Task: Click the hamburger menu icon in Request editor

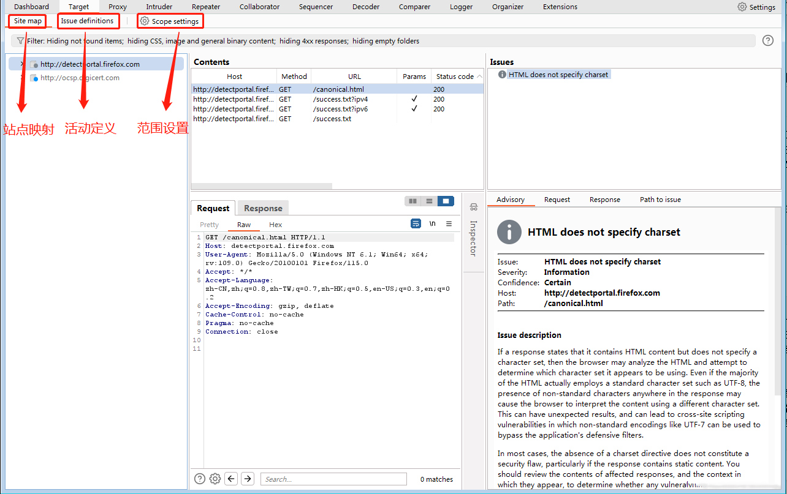Action: tap(449, 224)
